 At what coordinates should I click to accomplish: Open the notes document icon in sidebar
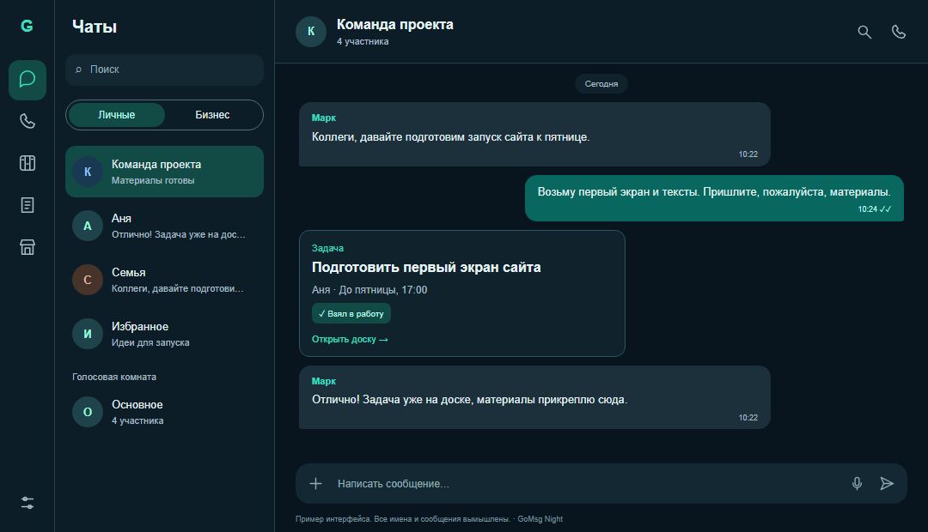[x=27, y=205]
